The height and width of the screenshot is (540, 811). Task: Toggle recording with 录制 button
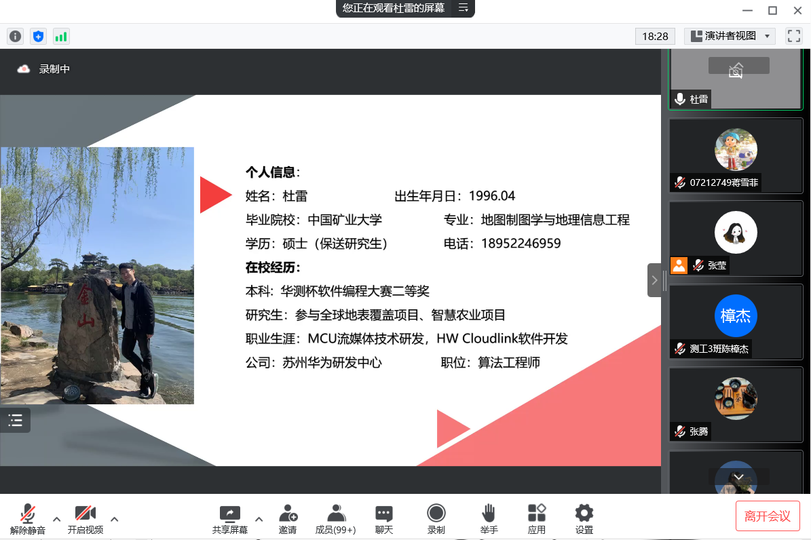[436, 518]
